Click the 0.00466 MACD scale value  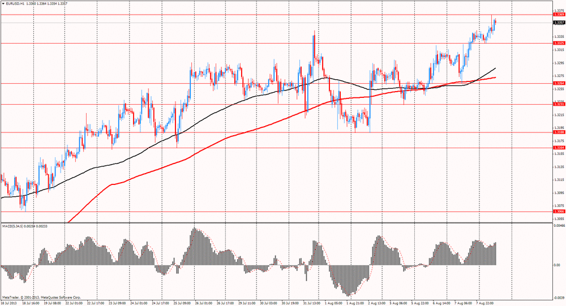coord(559,226)
